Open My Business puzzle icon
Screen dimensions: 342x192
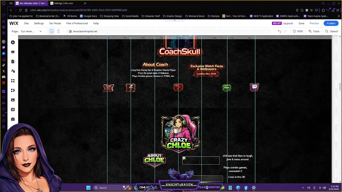tap(13, 90)
